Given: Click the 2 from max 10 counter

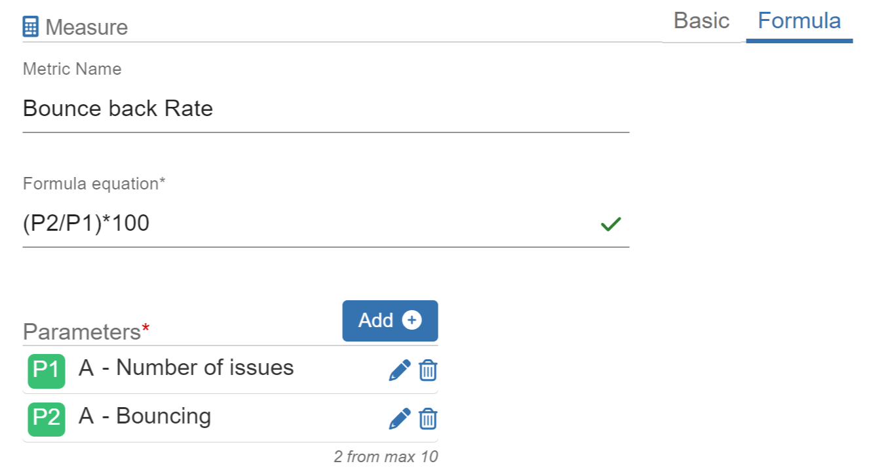Looking at the screenshot, I should tap(385, 456).
